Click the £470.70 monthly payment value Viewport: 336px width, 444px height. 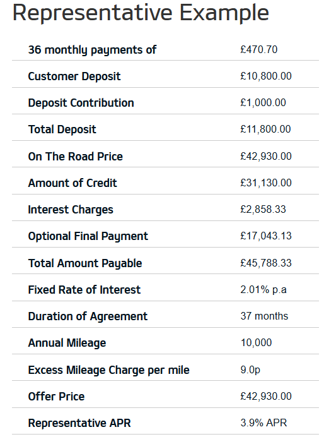point(259,49)
